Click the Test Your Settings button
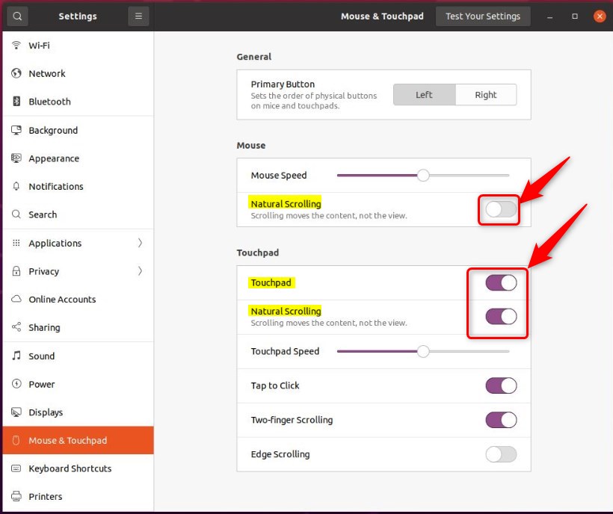Viewport: 613px width, 514px height. 483,16
